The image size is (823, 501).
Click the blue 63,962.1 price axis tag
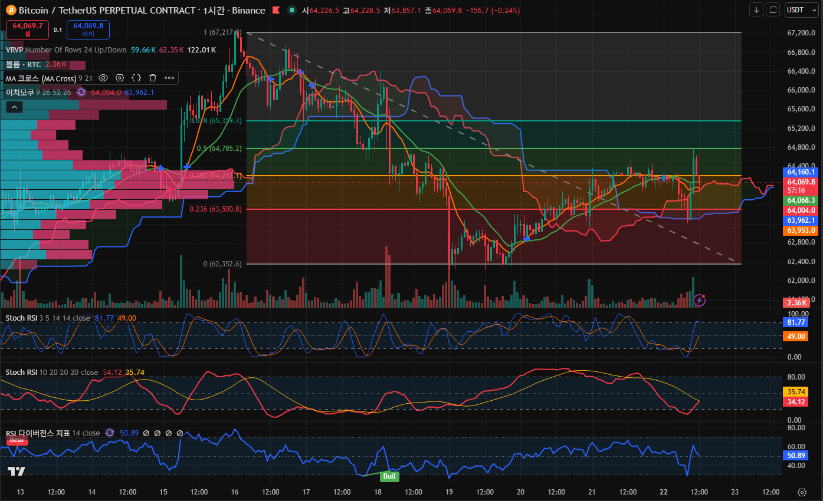pos(801,220)
